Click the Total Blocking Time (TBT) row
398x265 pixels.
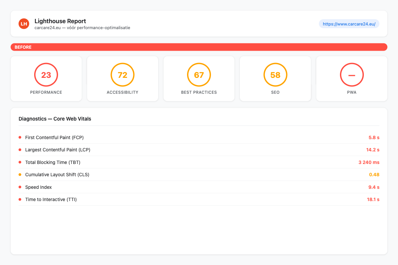click(x=199, y=162)
